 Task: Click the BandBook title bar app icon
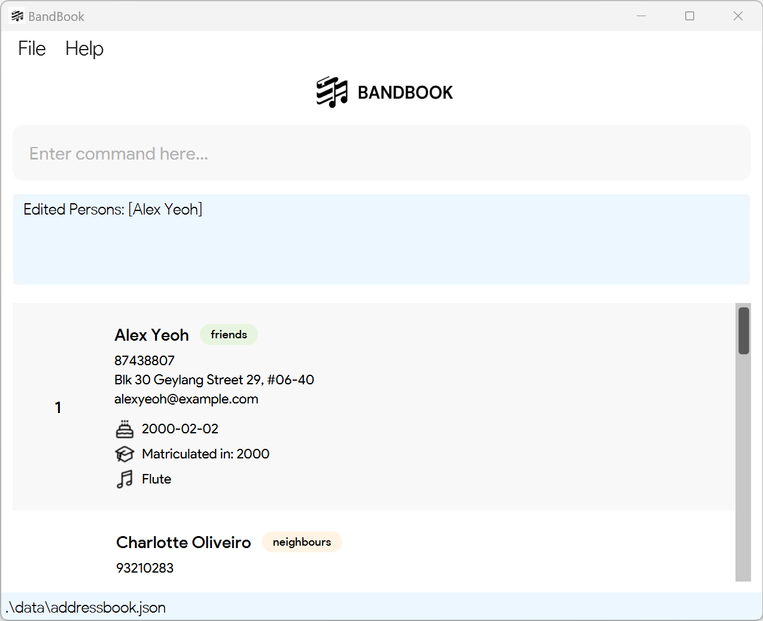pos(17,16)
